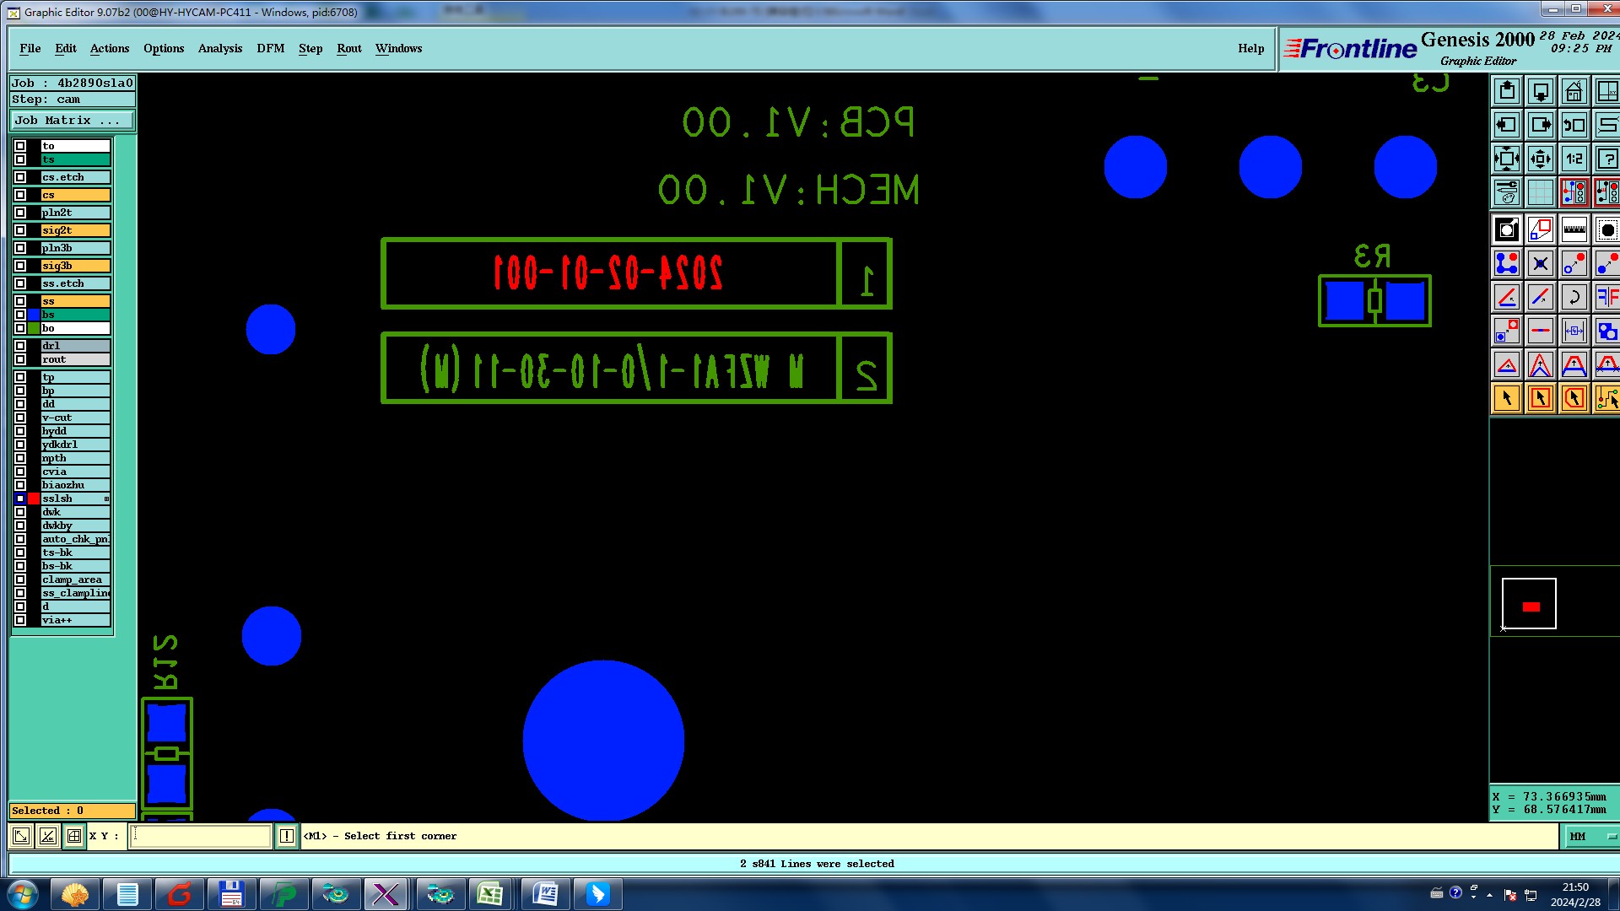Open the question mark help tool icon
1620x911 pixels.
1606,159
